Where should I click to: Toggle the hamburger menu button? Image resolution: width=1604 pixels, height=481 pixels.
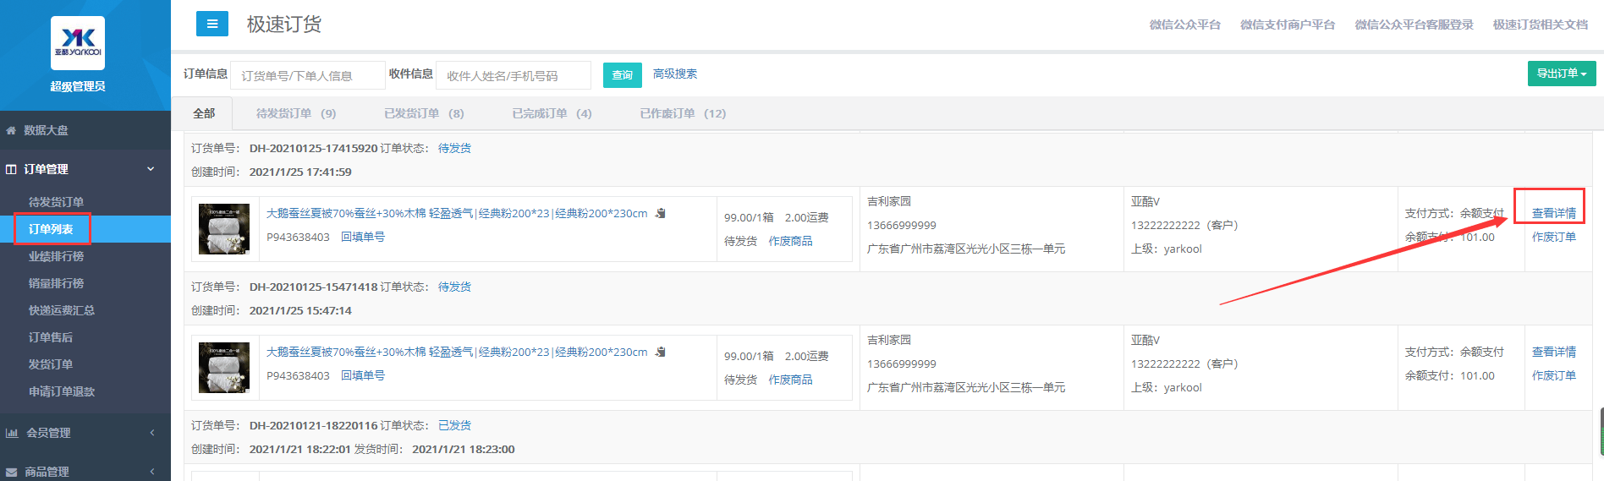[212, 24]
